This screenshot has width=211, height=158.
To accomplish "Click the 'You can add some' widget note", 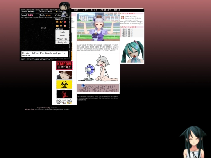I will coord(97,98).
